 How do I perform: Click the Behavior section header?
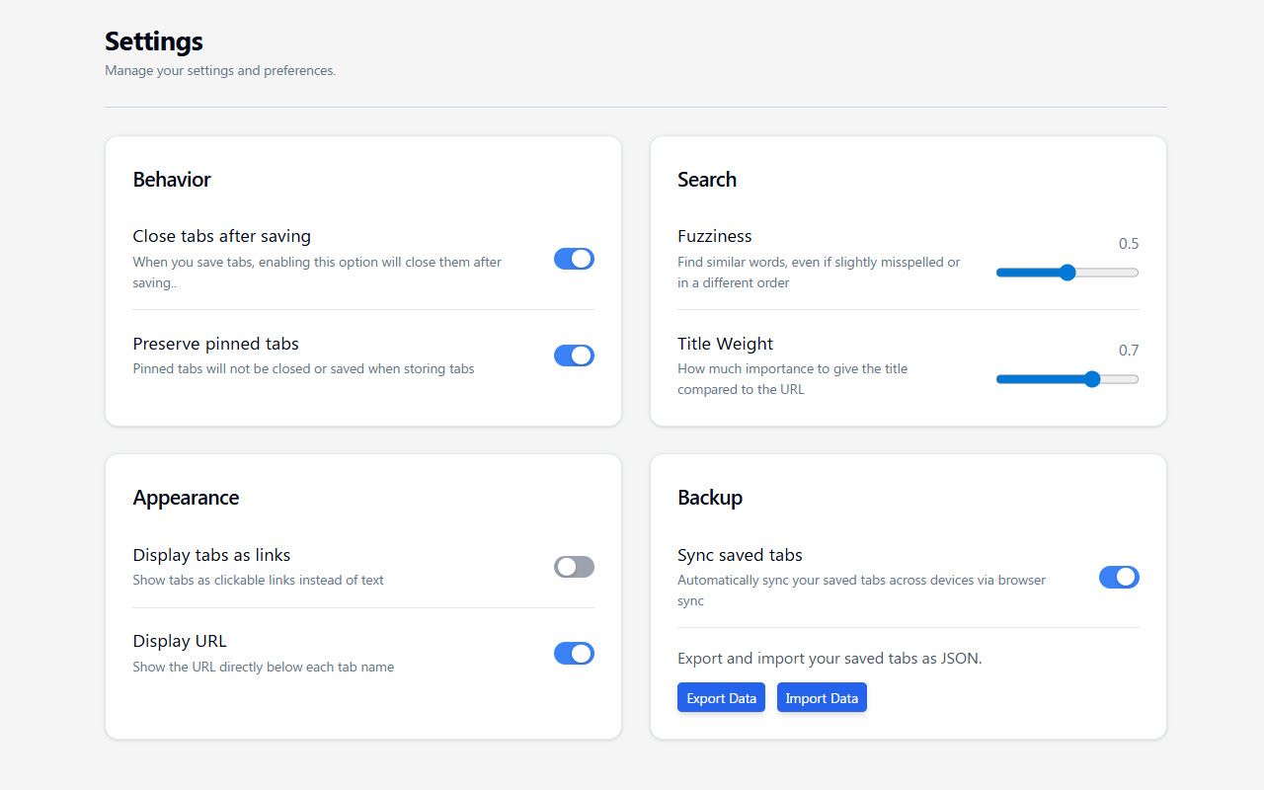click(x=172, y=180)
